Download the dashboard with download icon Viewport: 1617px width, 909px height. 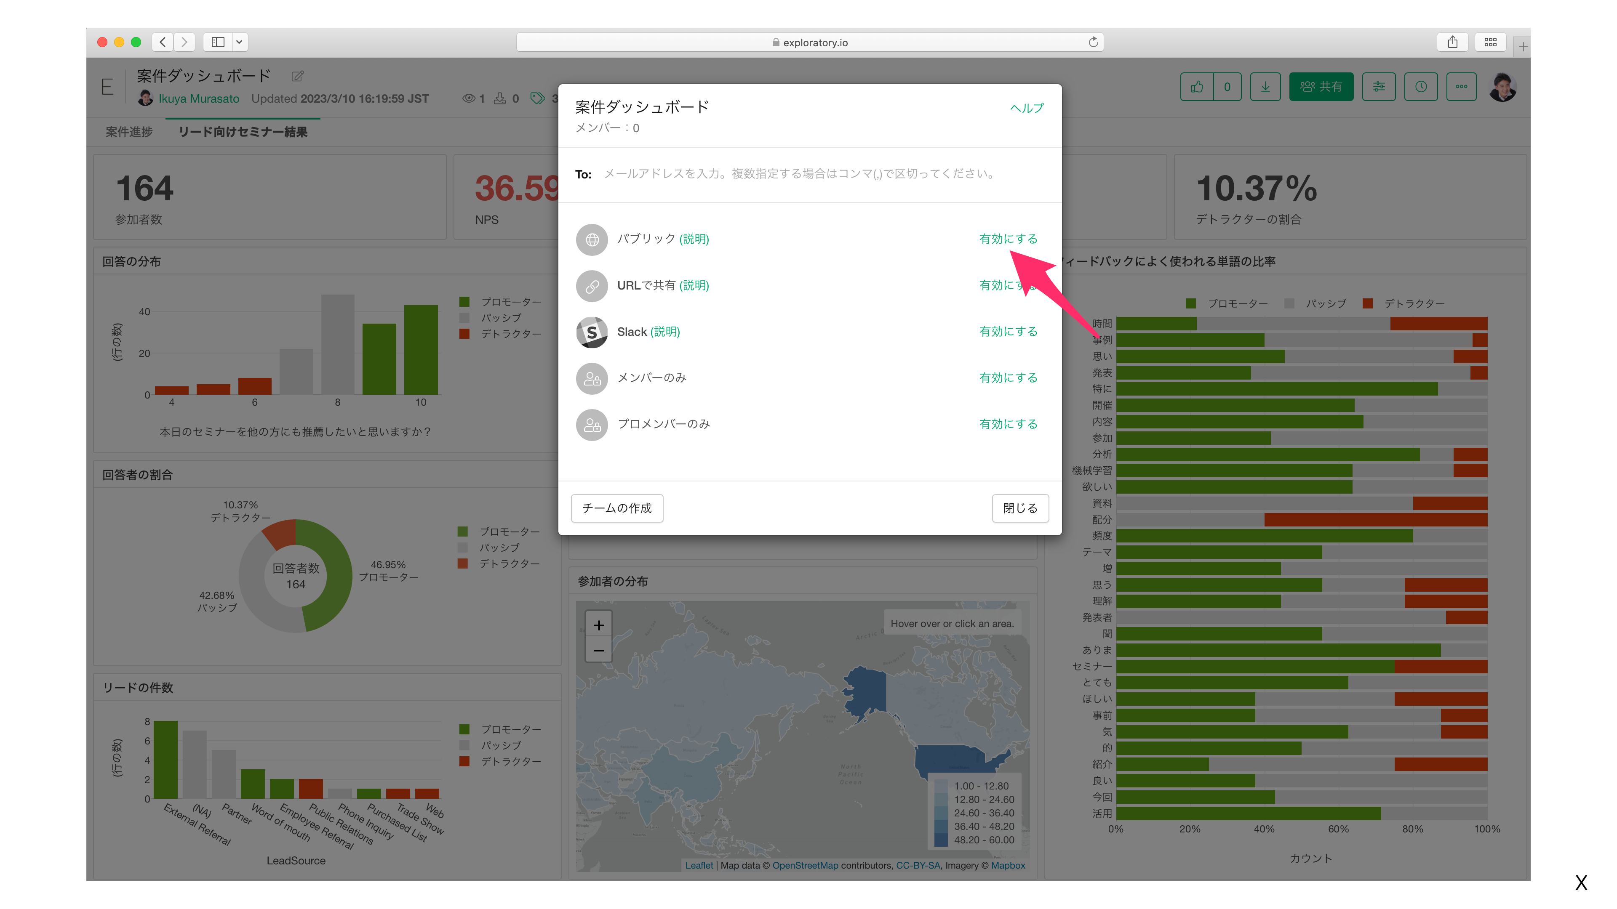click(1265, 87)
